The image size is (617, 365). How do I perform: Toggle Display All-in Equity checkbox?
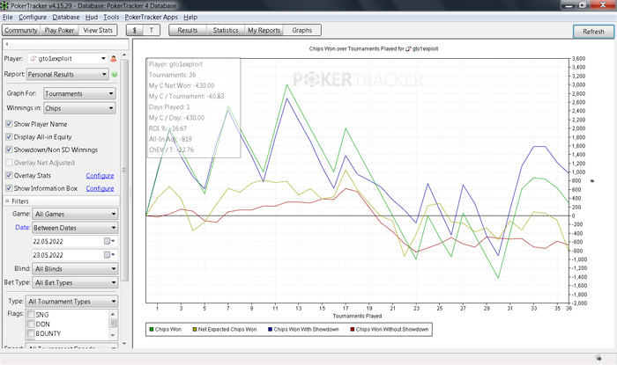pyautogui.click(x=9, y=137)
